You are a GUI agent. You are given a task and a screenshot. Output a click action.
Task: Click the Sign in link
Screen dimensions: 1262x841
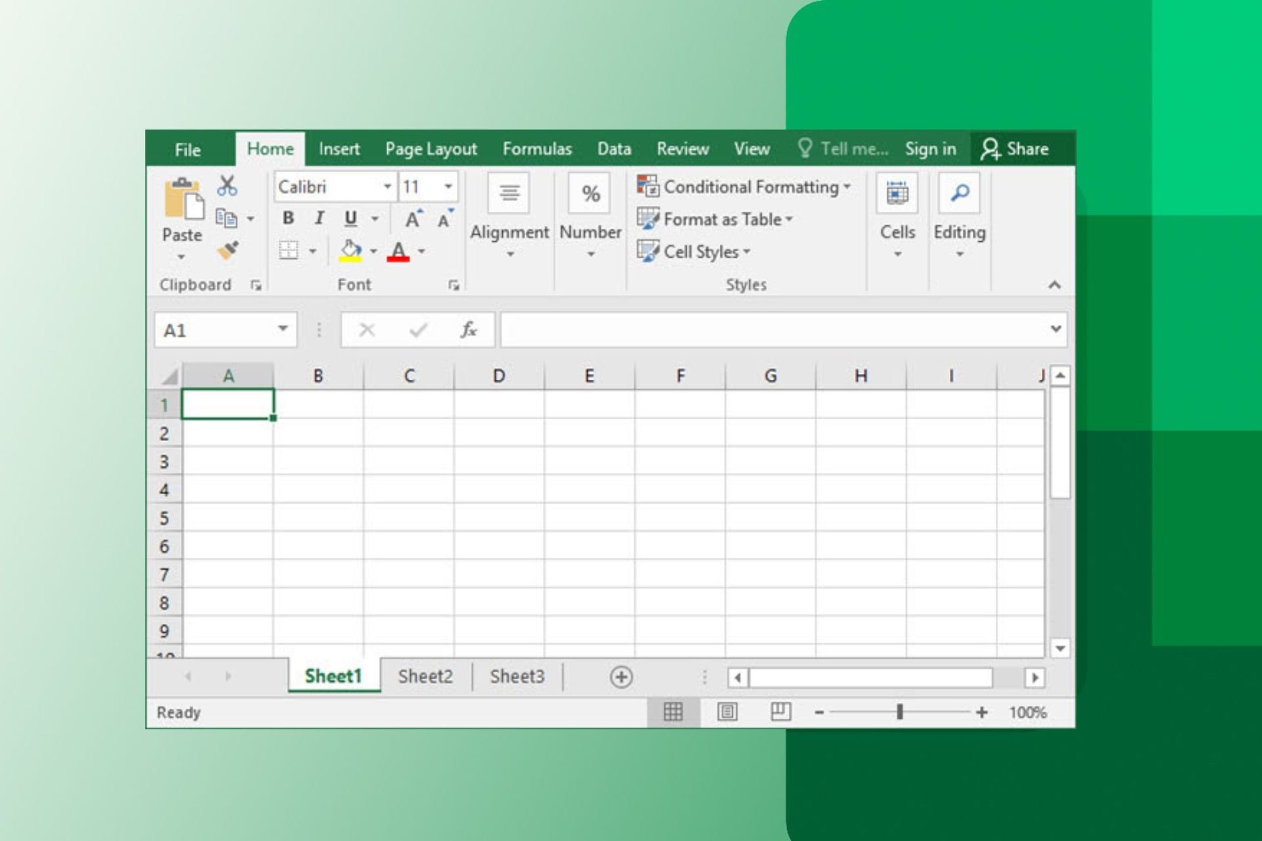(x=930, y=149)
